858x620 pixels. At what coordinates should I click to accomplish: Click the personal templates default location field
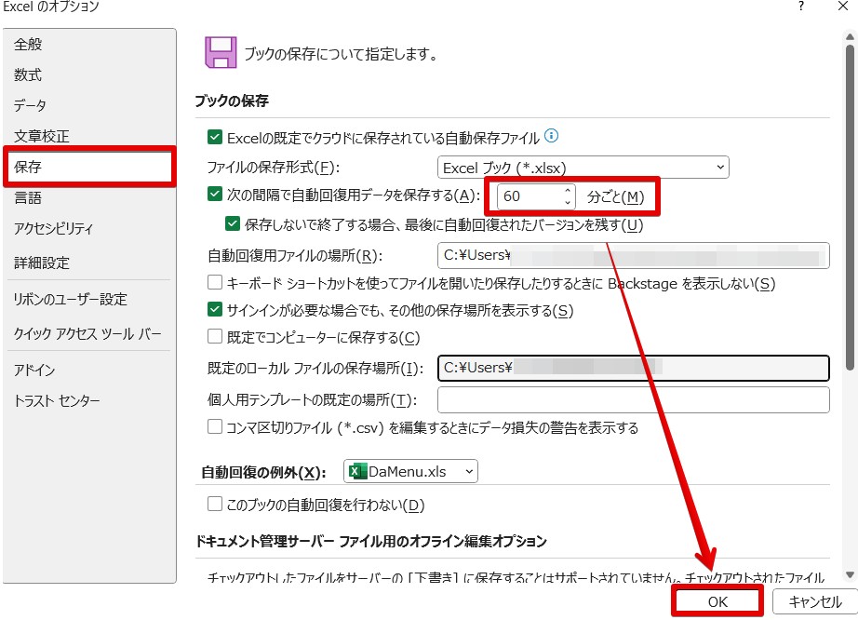(633, 399)
